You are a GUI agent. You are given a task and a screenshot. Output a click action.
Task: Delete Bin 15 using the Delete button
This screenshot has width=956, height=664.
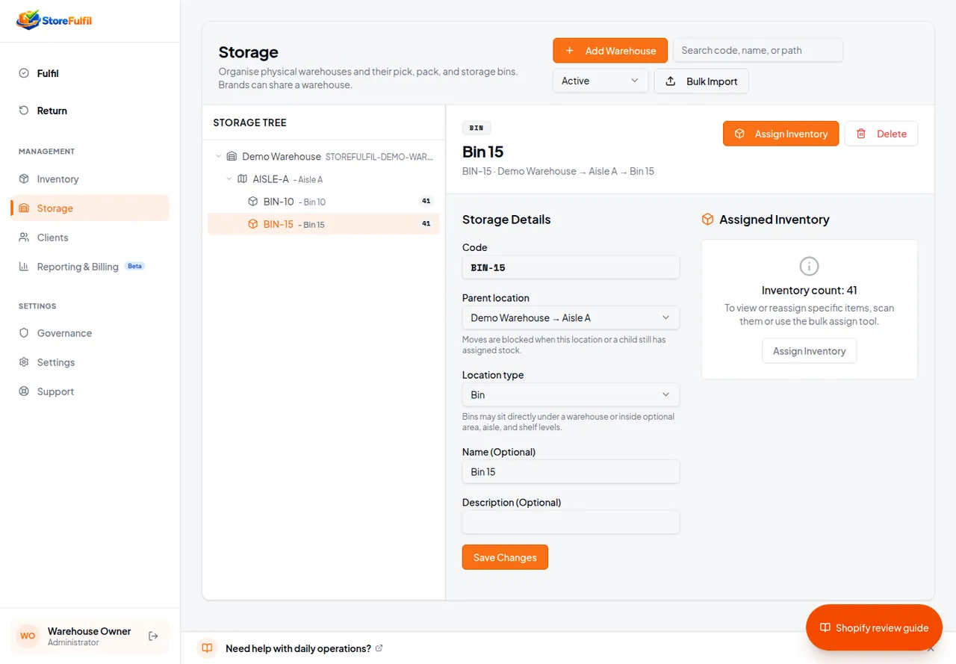[x=881, y=134]
